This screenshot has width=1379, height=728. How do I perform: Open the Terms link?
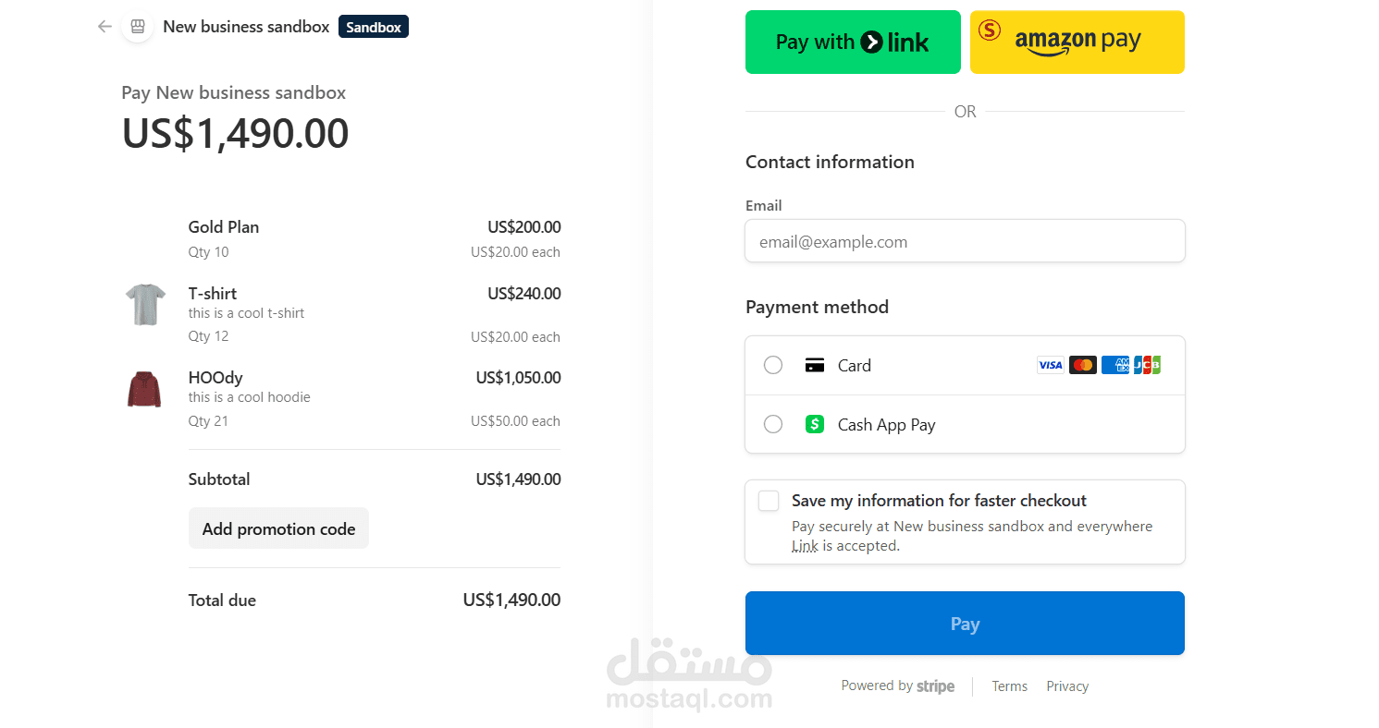(x=1010, y=686)
